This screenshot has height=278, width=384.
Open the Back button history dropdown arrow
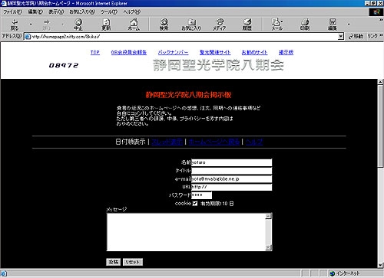tap(31, 25)
